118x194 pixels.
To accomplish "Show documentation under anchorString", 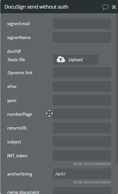I will click(92, 182).
